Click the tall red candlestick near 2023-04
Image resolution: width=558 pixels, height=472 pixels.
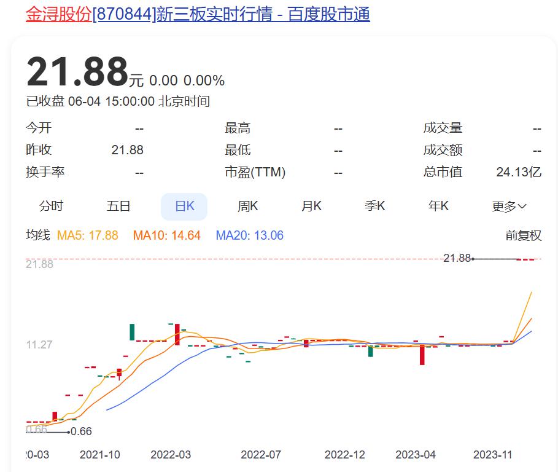[422, 355]
